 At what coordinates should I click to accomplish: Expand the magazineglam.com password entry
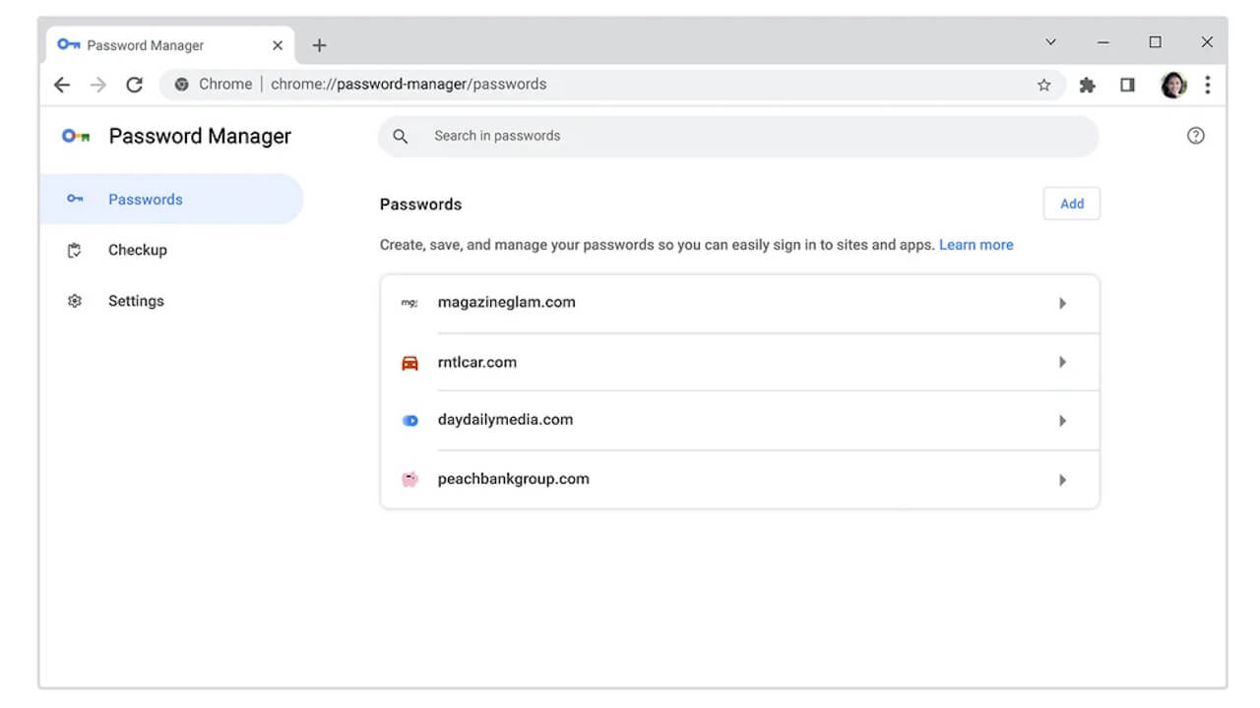[x=1062, y=303]
